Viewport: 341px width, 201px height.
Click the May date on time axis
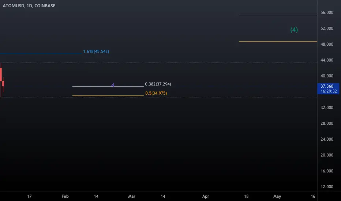[277, 197]
